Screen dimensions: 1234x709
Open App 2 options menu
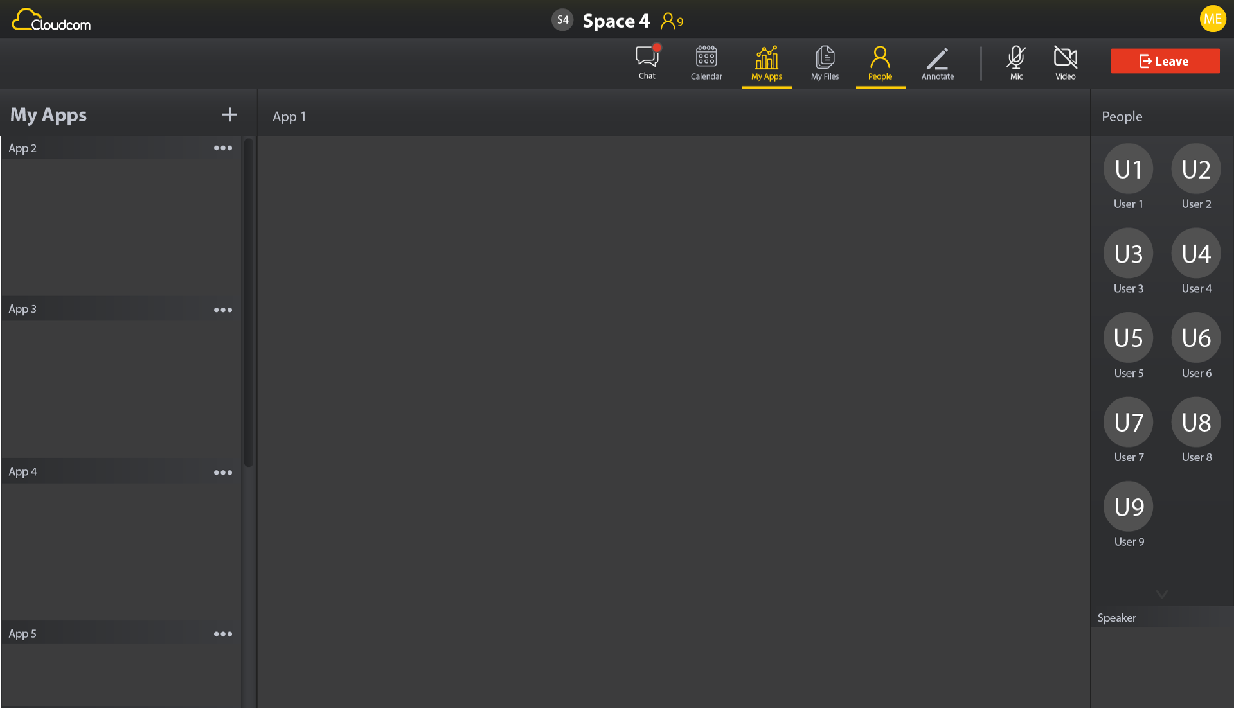pyautogui.click(x=223, y=148)
